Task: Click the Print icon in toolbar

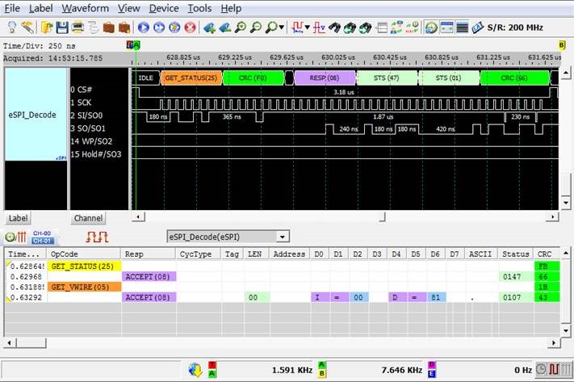Action: 77,27
